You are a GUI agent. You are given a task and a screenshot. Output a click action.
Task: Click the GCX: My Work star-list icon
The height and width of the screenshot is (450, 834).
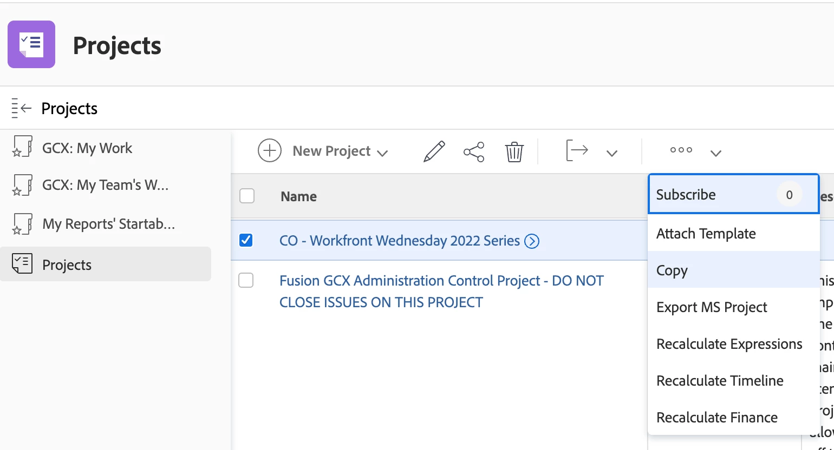[x=22, y=147]
